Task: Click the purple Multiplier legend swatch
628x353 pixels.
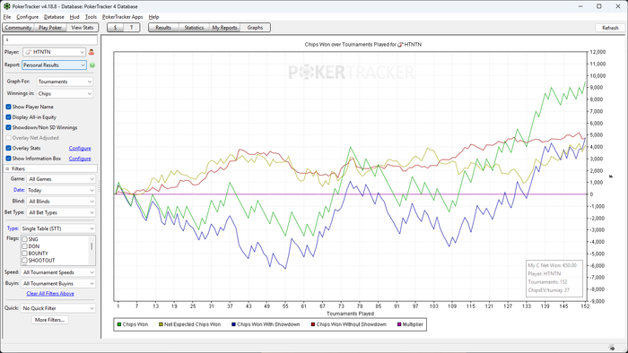Action: pos(399,324)
